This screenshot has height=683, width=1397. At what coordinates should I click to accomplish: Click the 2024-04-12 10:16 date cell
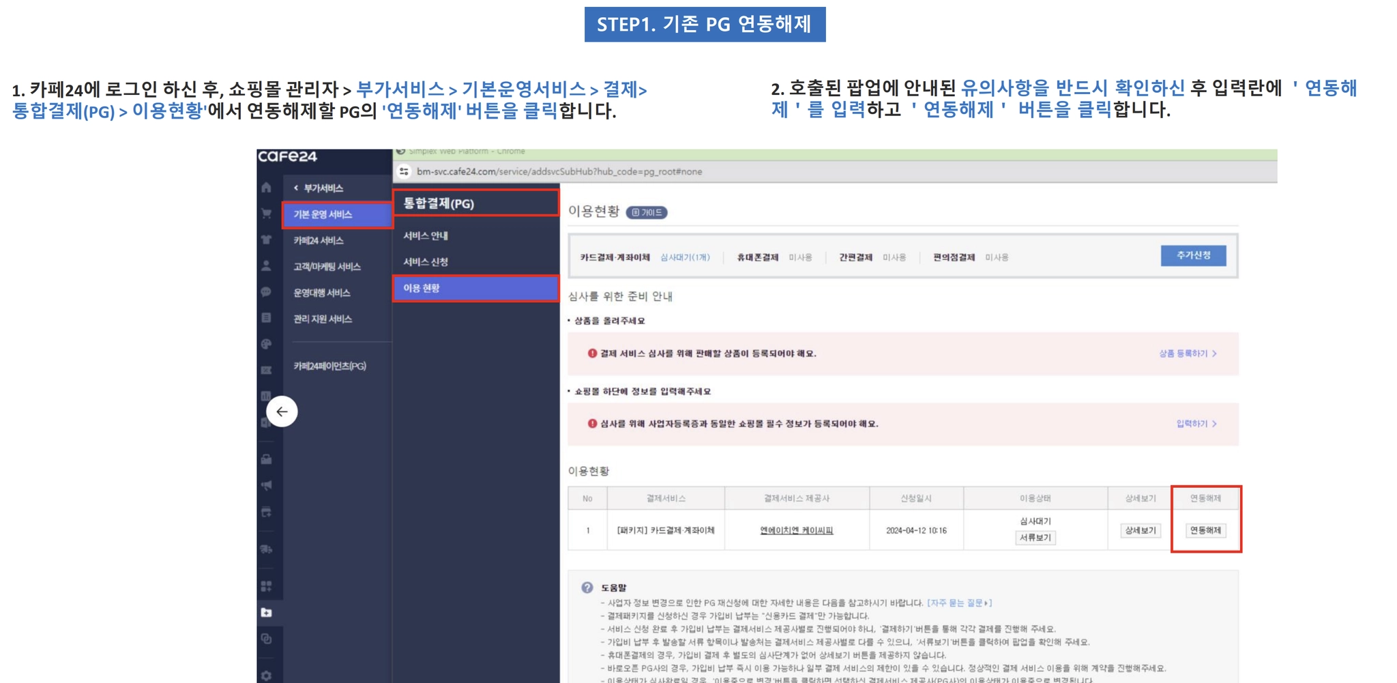coord(916,530)
